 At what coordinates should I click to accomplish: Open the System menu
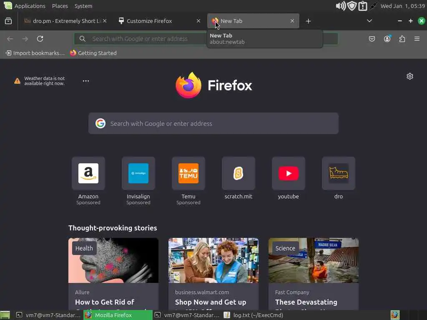click(83, 6)
